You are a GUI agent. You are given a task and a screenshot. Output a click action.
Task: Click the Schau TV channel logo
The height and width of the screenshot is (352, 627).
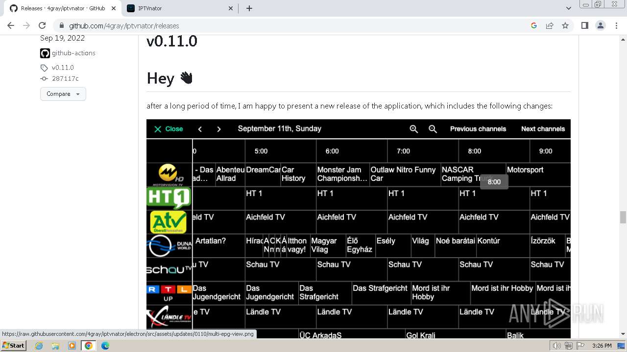(x=169, y=269)
